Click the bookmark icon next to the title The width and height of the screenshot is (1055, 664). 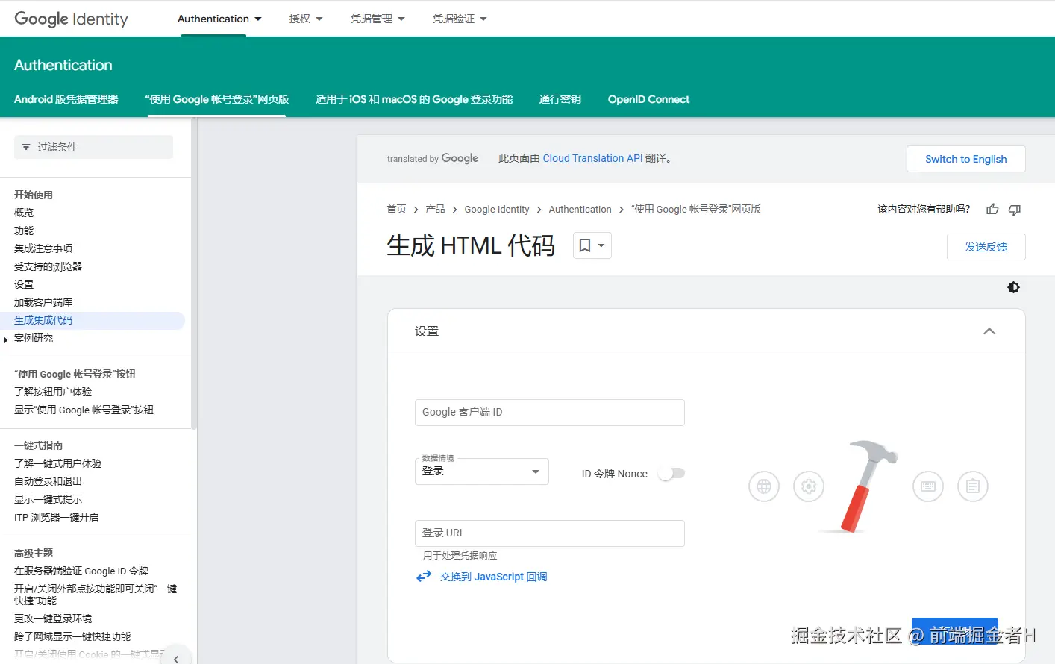[585, 245]
